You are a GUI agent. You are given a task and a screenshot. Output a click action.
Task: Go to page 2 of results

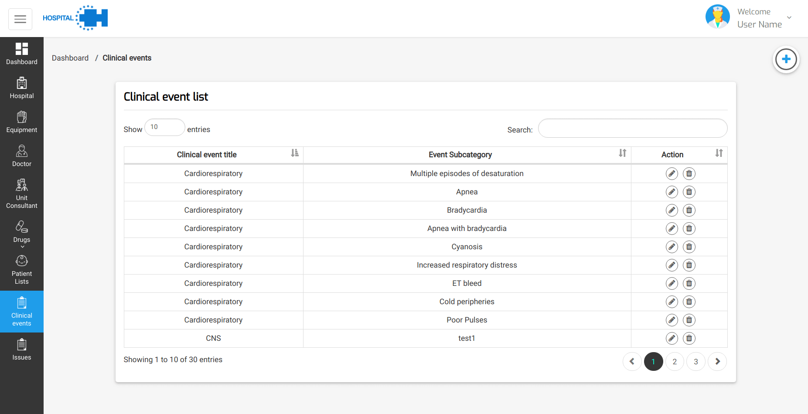(675, 362)
